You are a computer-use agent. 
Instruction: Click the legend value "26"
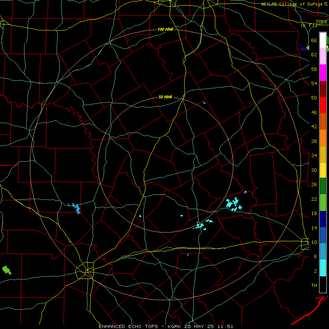click(314, 185)
